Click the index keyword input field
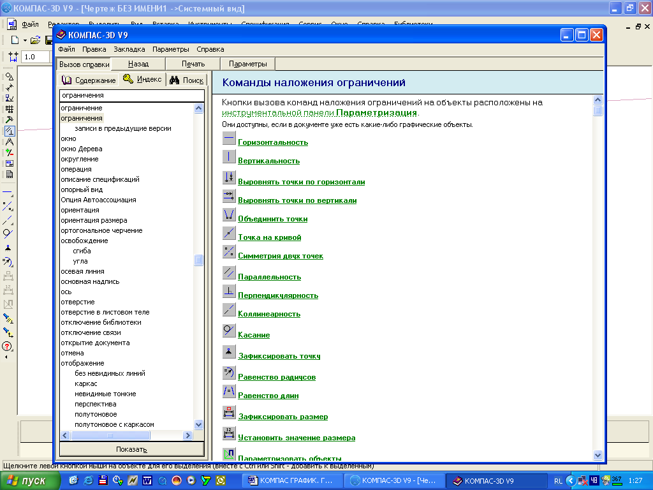 click(131, 96)
